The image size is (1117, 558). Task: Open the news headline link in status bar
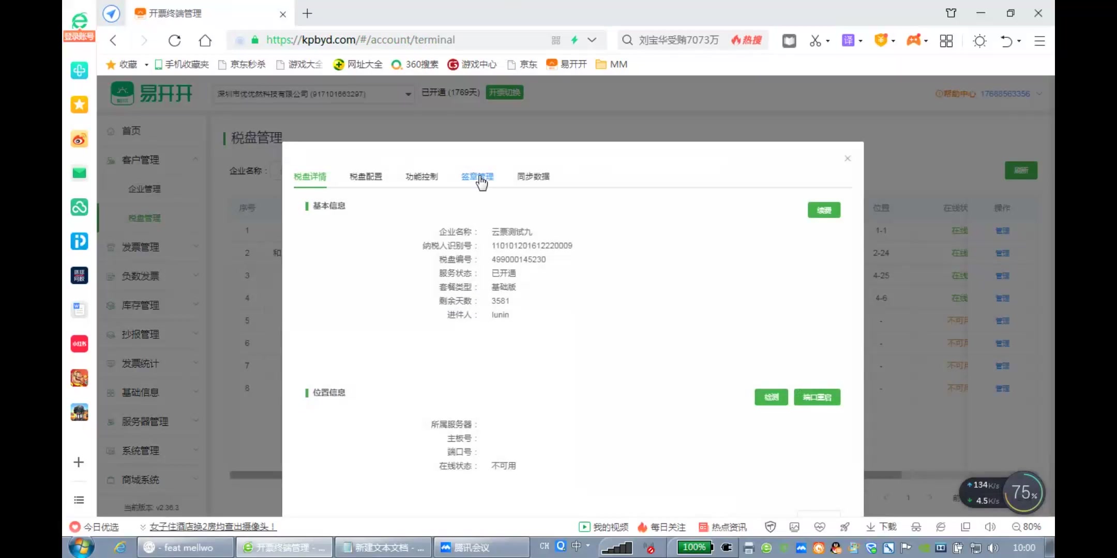(x=213, y=526)
